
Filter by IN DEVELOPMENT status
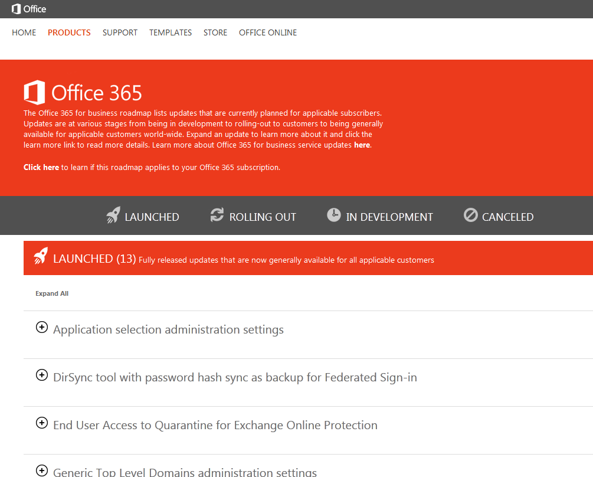click(389, 217)
